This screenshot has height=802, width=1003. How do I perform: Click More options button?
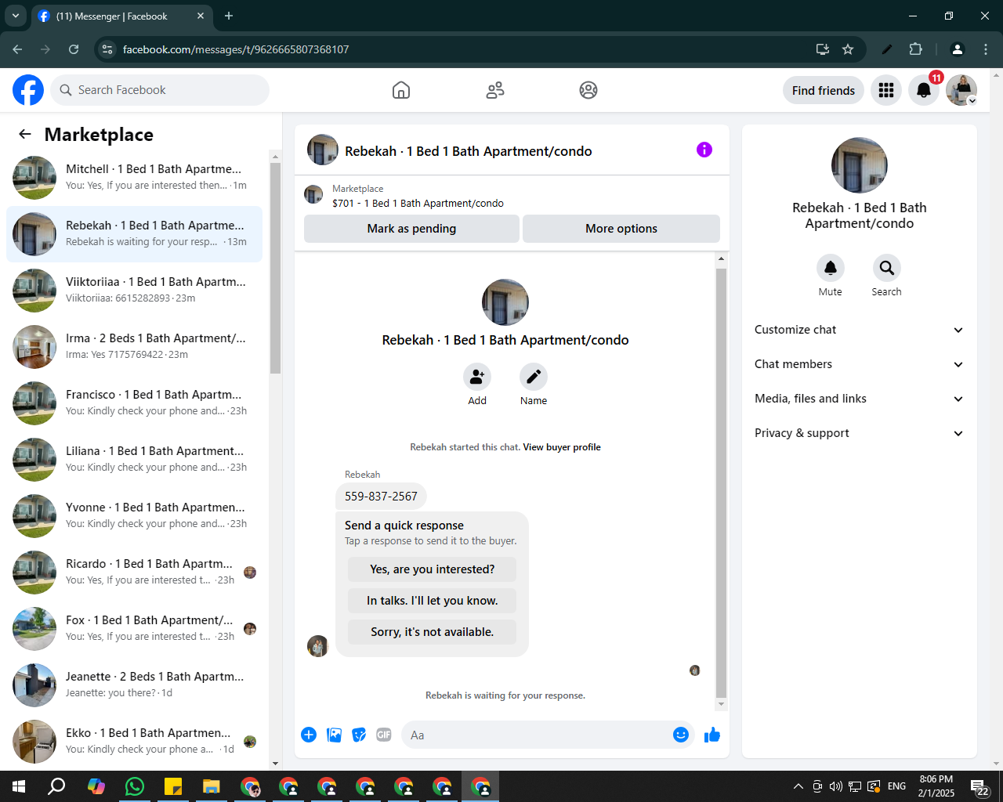pos(621,229)
